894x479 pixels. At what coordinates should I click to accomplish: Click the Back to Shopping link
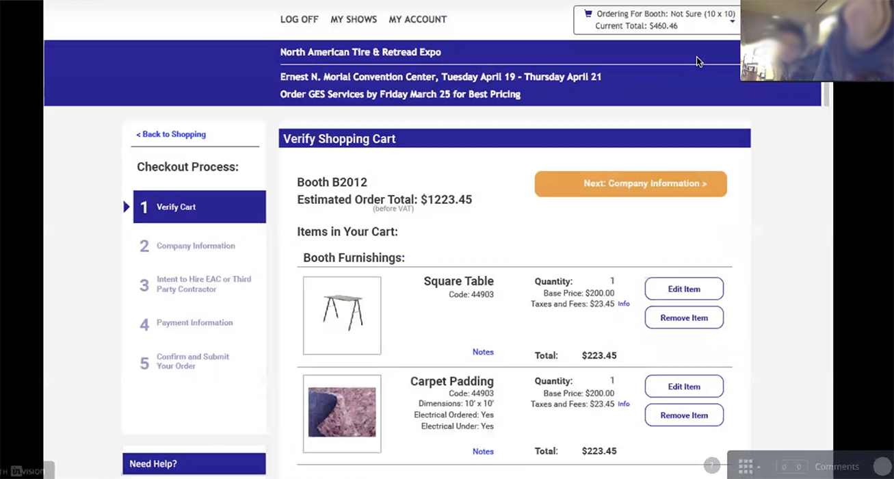(171, 134)
